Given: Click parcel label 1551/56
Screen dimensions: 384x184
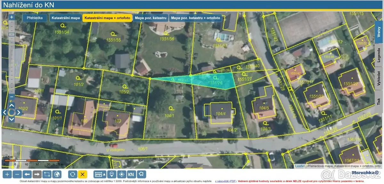Looking at the screenshot, I should point(167,39).
